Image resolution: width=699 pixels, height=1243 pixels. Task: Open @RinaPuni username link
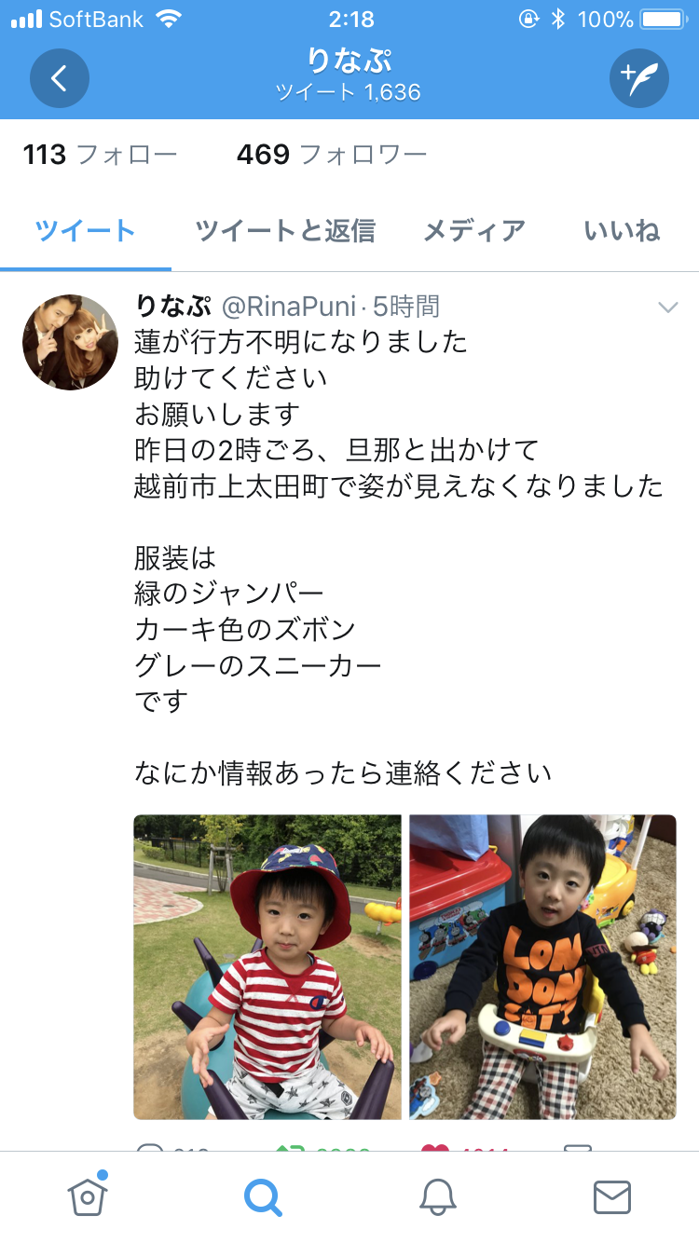click(x=288, y=307)
